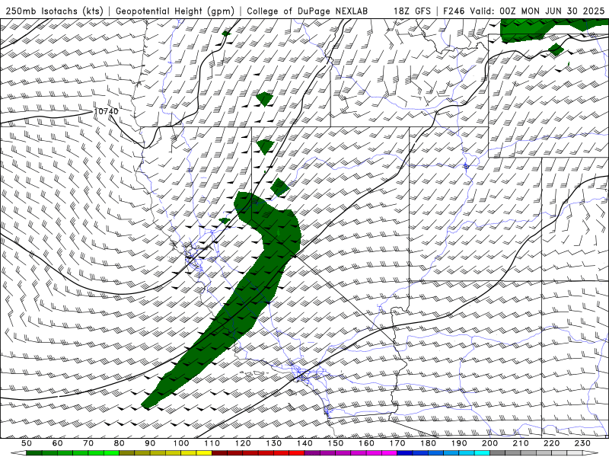Click the 60 value on the color scale
609x457 pixels.
(x=57, y=443)
